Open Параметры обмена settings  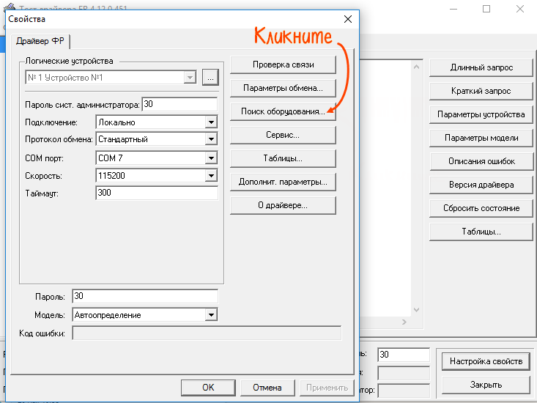coord(283,89)
